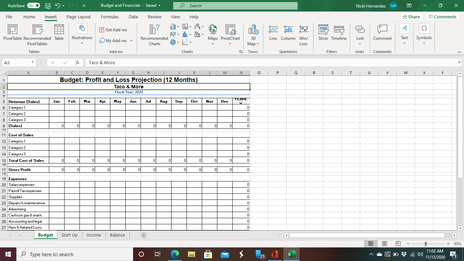Screen dimensions: 464x261
Task: Open the Balance sheet tab
Action: (117, 235)
